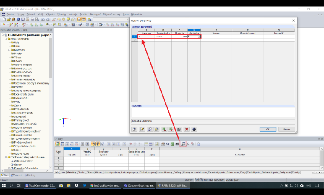The width and height of the screenshot is (324, 195).
Task: Toggle the DXF status bar button
Action: pyautogui.click(x=237, y=180)
